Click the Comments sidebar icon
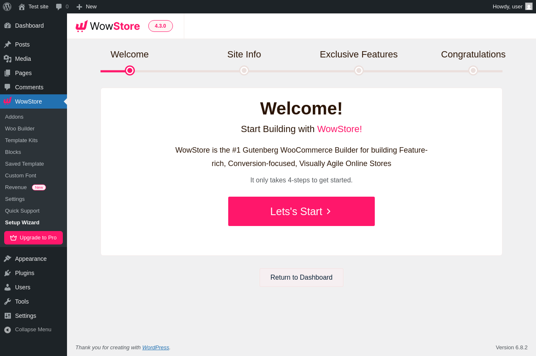Image resolution: width=536 pixels, height=356 pixels. tap(8, 87)
